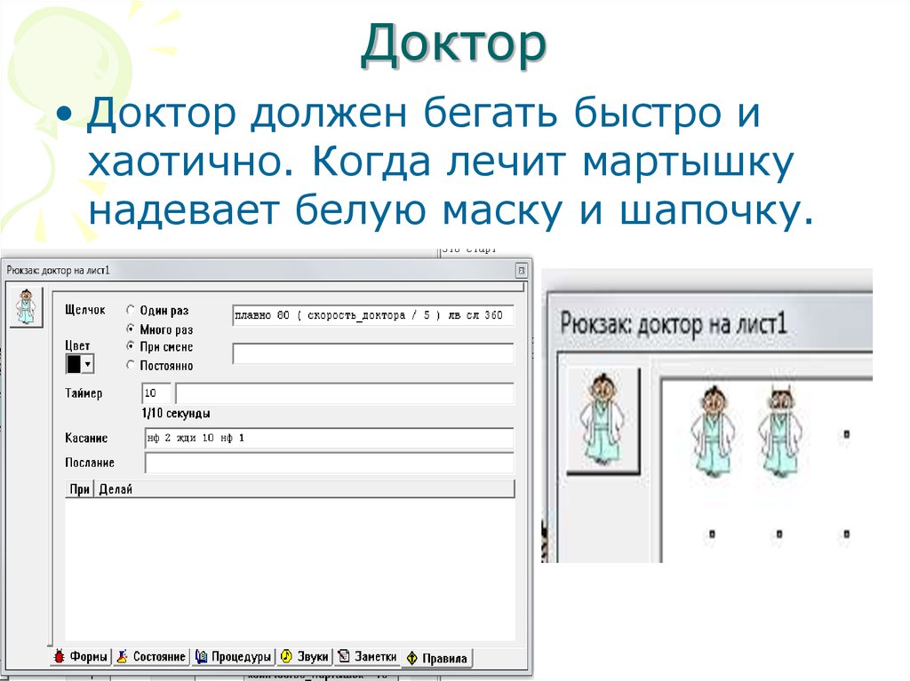Click the Касание command field

267,438
